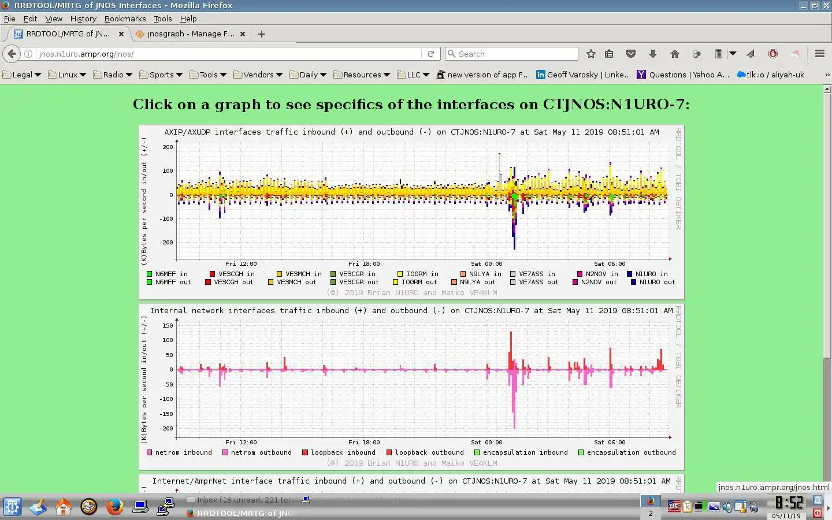Expand the Radio bookmarks folder

point(113,75)
